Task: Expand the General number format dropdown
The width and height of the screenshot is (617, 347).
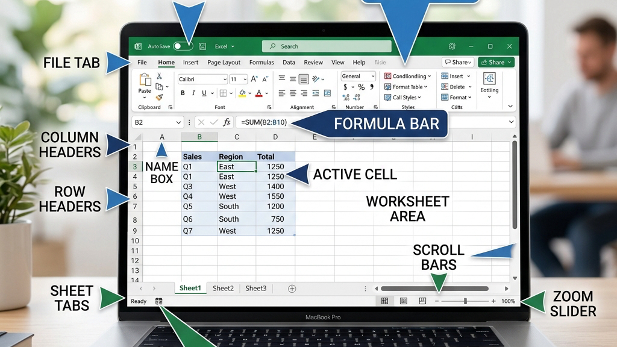Action: 358,76
